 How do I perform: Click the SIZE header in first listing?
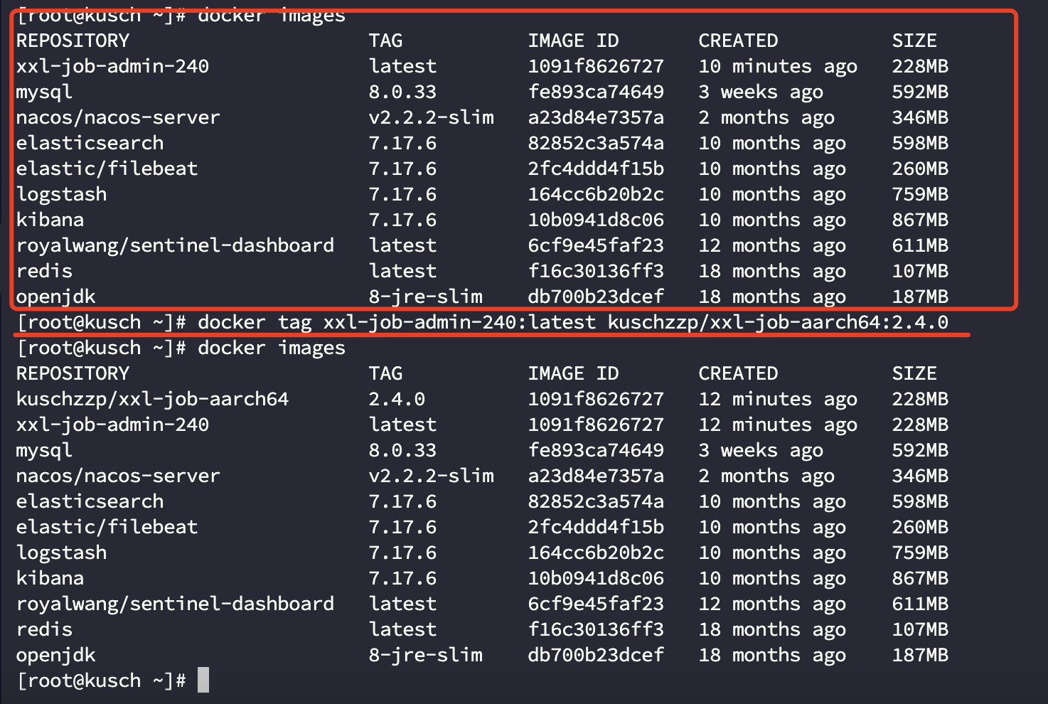click(914, 41)
